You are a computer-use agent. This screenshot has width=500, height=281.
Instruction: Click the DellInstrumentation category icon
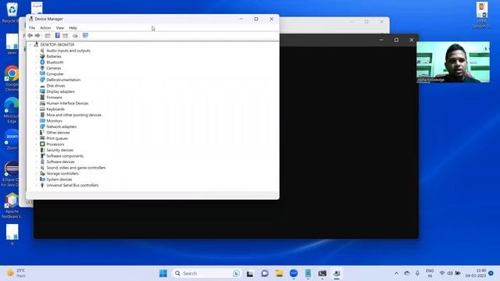point(42,80)
